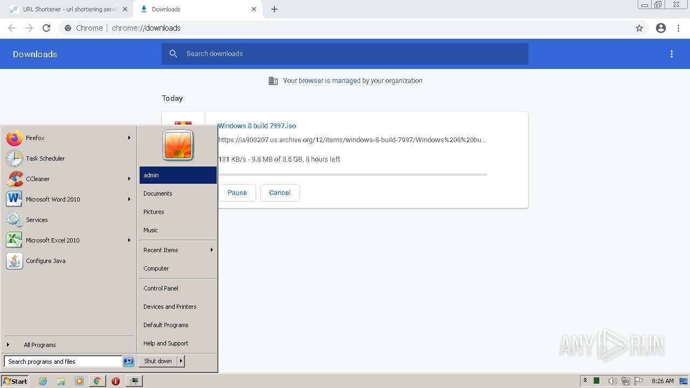Open Music from the Start menu

pyautogui.click(x=178, y=230)
